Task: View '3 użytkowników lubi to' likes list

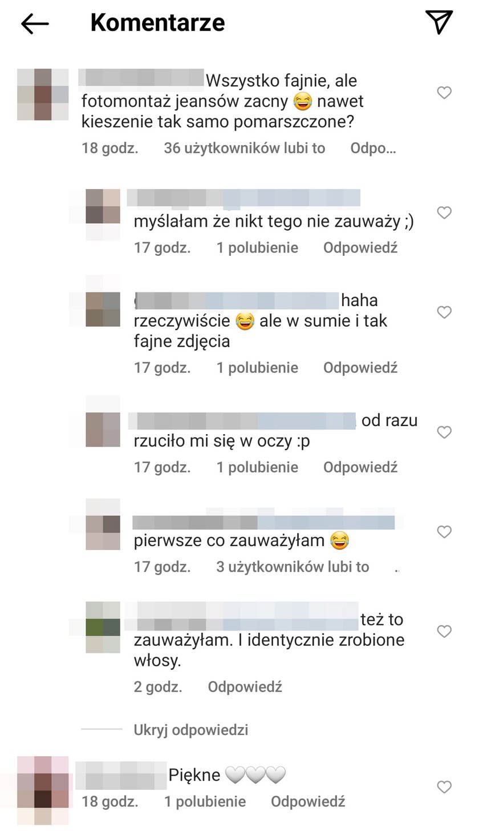Action: point(293,567)
